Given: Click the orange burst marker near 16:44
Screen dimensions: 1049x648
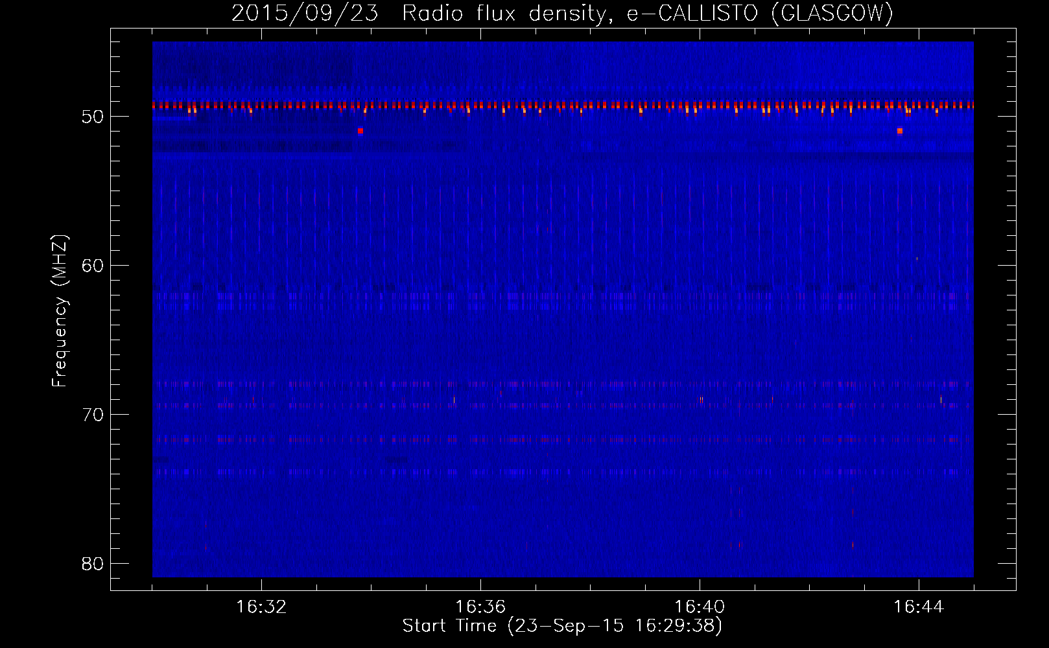Looking at the screenshot, I should coord(900,131).
